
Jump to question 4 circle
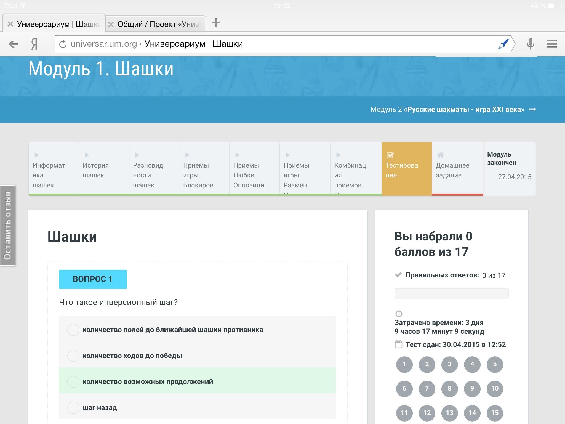[x=472, y=364]
